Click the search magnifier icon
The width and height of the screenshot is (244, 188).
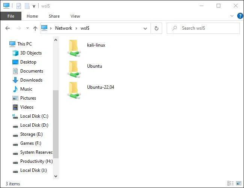click(175, 28)
